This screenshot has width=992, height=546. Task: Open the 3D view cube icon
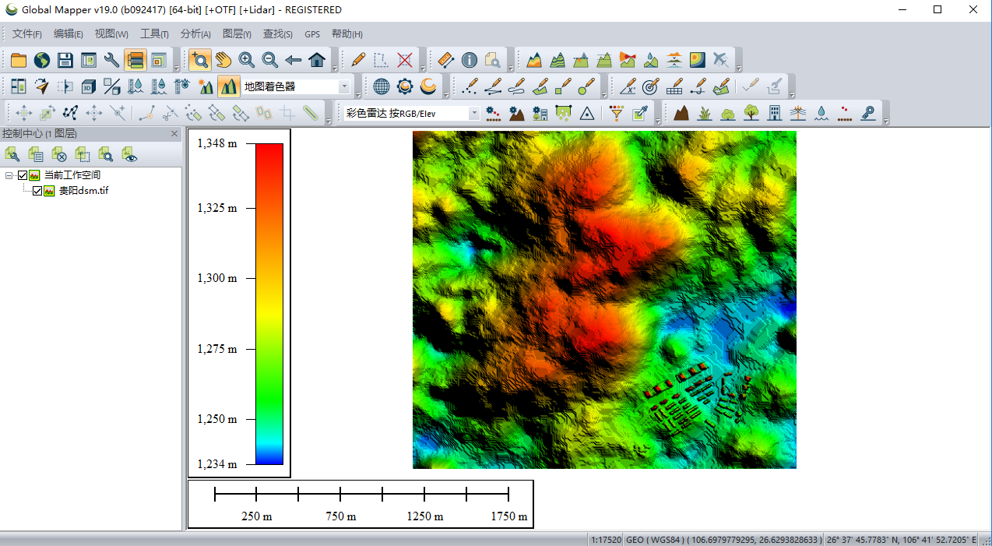click(x=89, y=86)
